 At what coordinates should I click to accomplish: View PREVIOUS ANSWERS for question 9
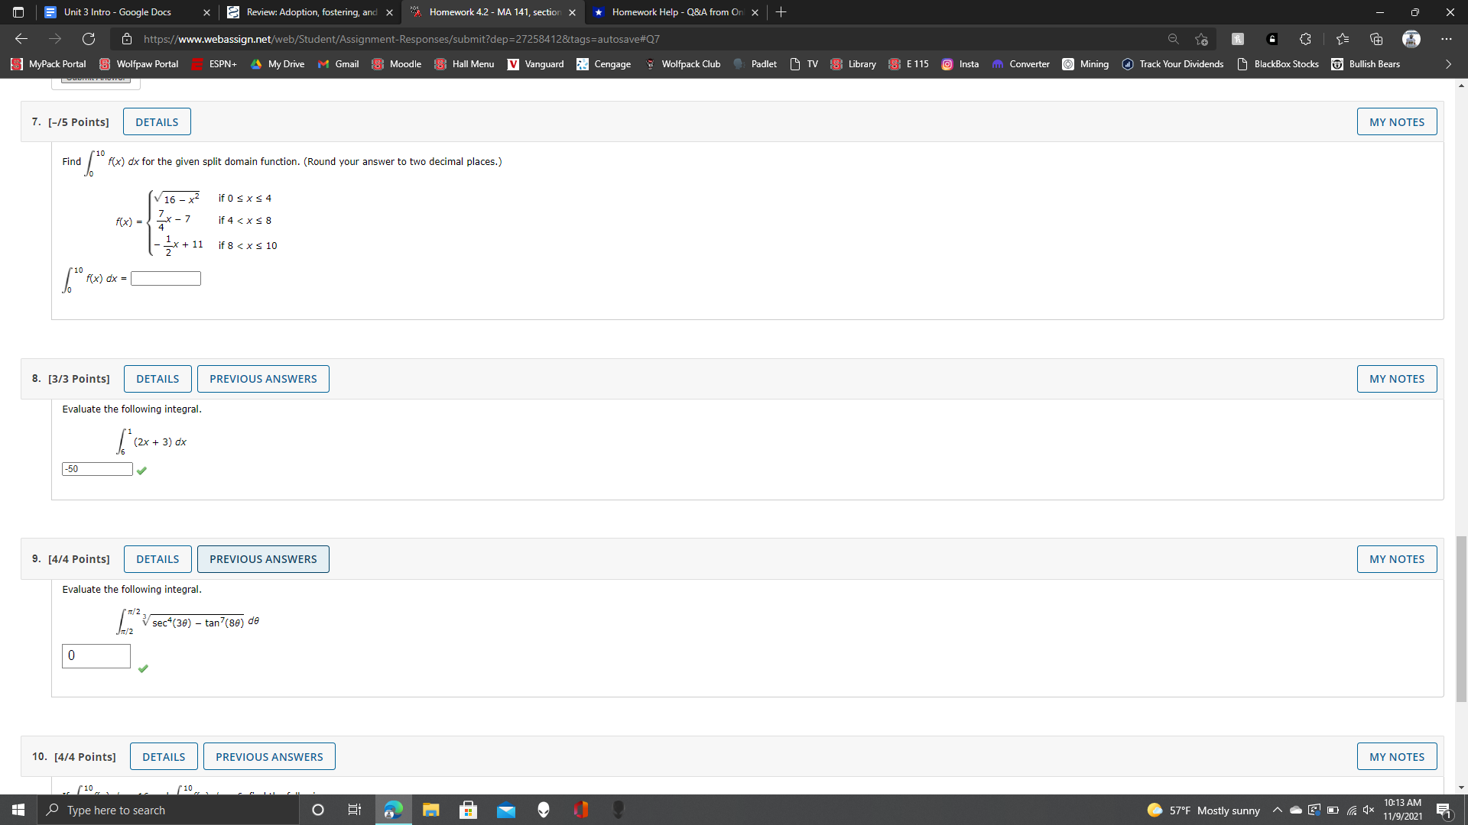coord(263,559)
